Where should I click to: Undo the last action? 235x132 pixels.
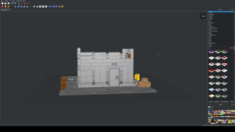(12, 3)
